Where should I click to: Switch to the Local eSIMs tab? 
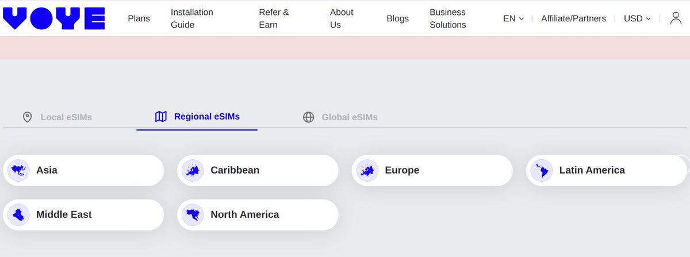point(57,117)
